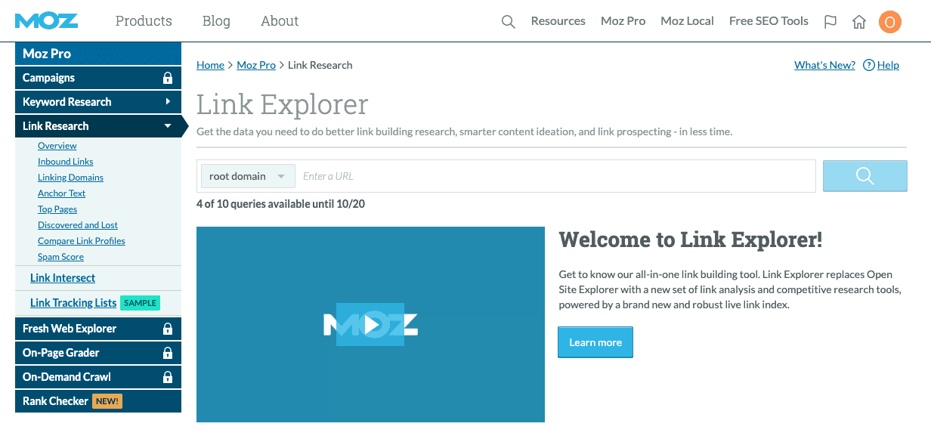The width and height of the screenshot is (931, 442).
Task: Open Linking Domains in the sidebar
Action: [x=70, y=178]
